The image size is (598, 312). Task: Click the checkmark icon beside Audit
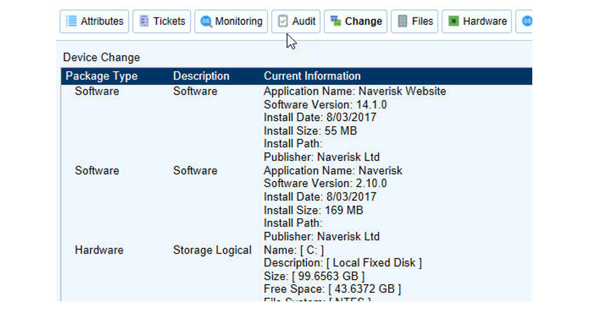tap(283, 21)
